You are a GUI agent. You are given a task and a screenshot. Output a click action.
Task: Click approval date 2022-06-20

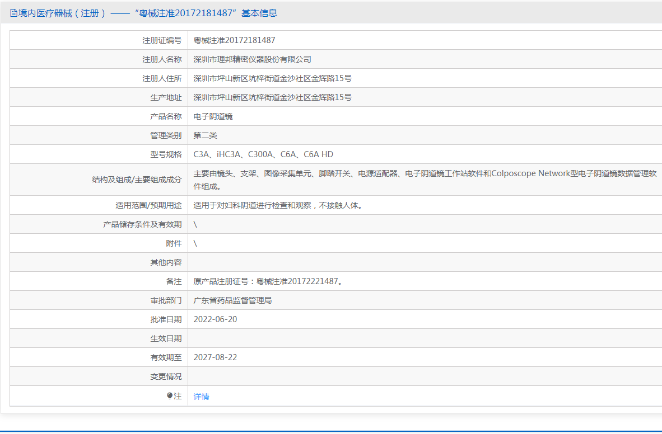[215, 319]
